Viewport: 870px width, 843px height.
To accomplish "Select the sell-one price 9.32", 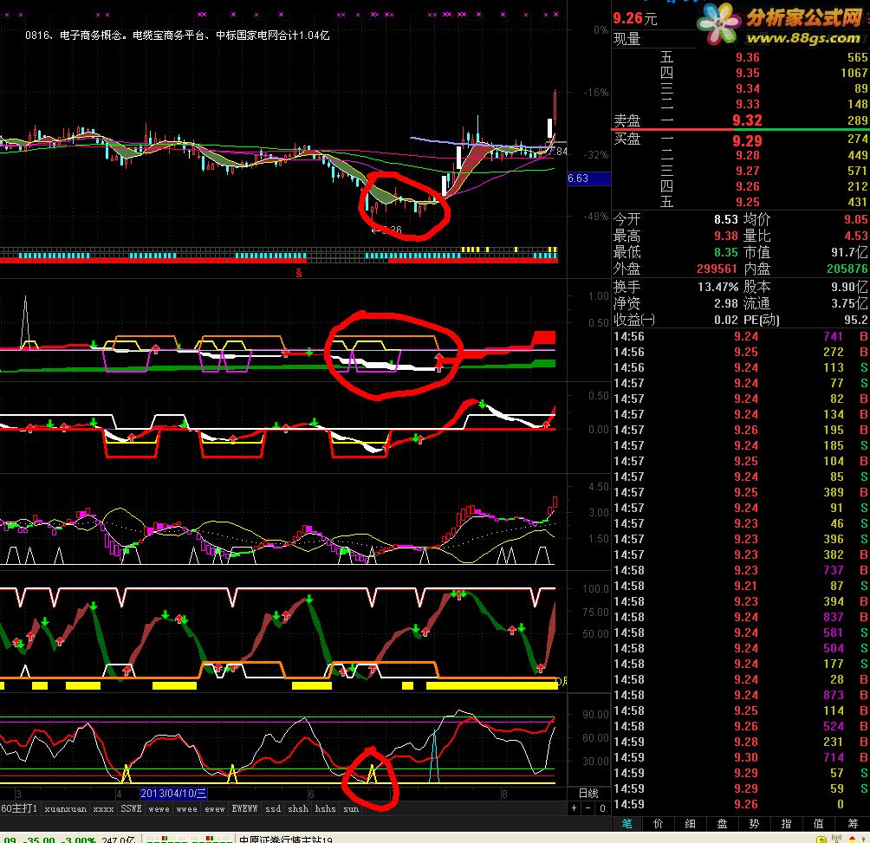I will tap(747, 120).
